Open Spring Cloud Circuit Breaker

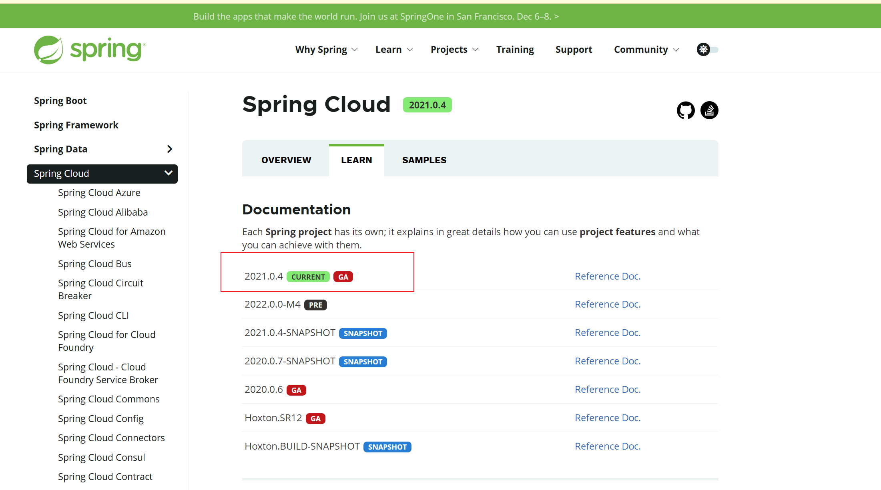pyautogui.click(x=100, y=290)
